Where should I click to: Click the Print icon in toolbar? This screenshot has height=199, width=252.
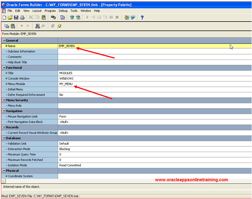[23, 18]
